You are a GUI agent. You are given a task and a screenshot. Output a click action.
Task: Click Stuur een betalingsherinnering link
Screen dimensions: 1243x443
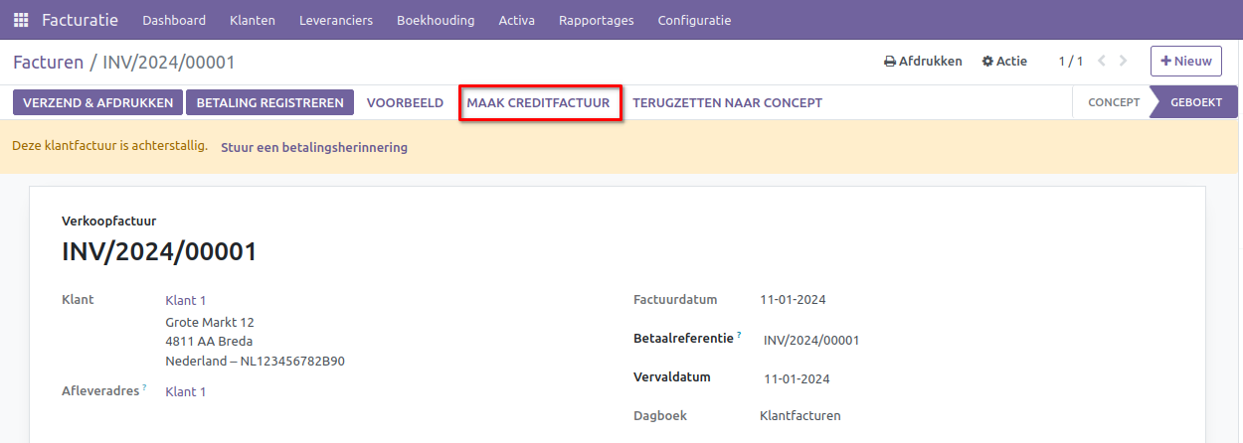(314, 148)
